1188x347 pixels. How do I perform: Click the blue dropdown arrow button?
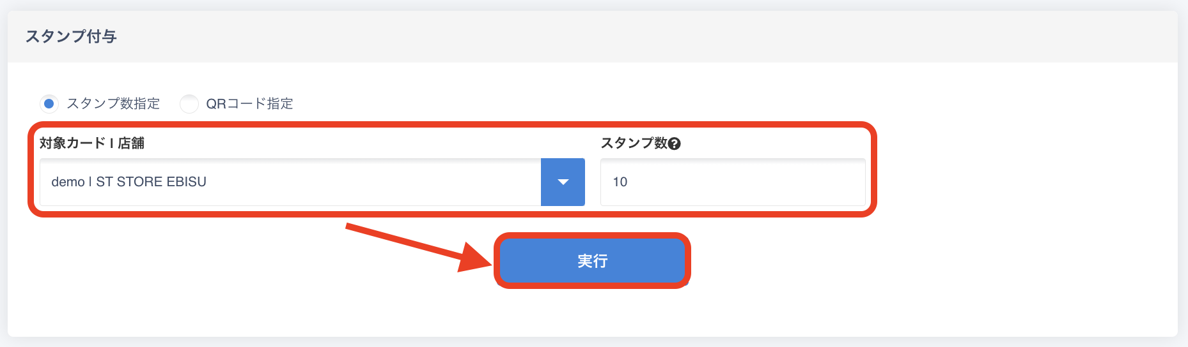point(563,182)
